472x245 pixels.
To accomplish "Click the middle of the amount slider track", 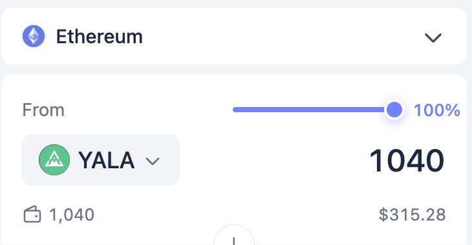I will click(x=313, y=110).
